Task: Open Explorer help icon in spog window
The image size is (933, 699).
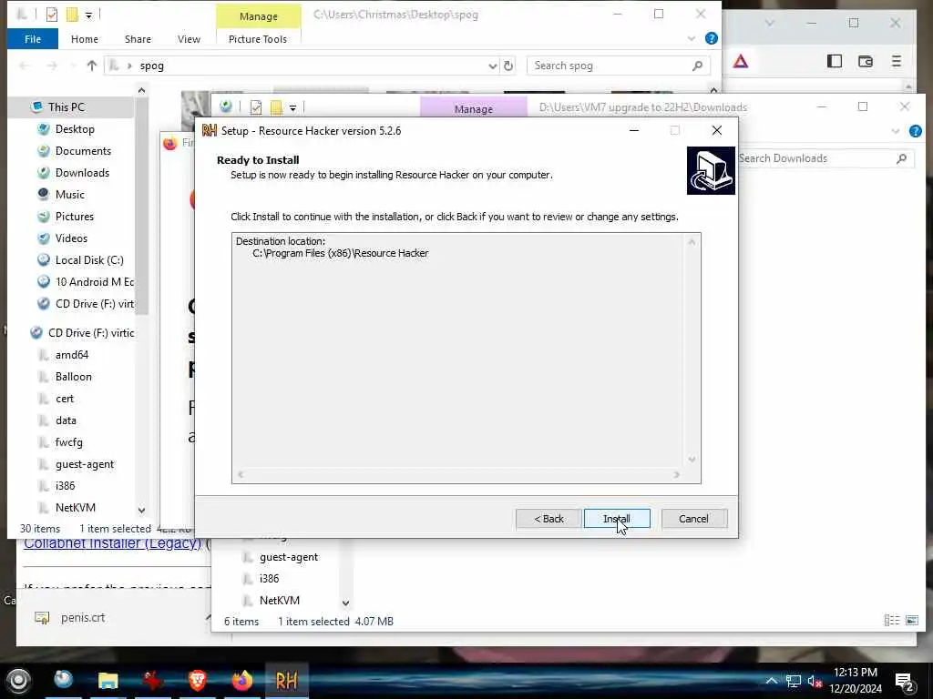Action: coord(711,38)
